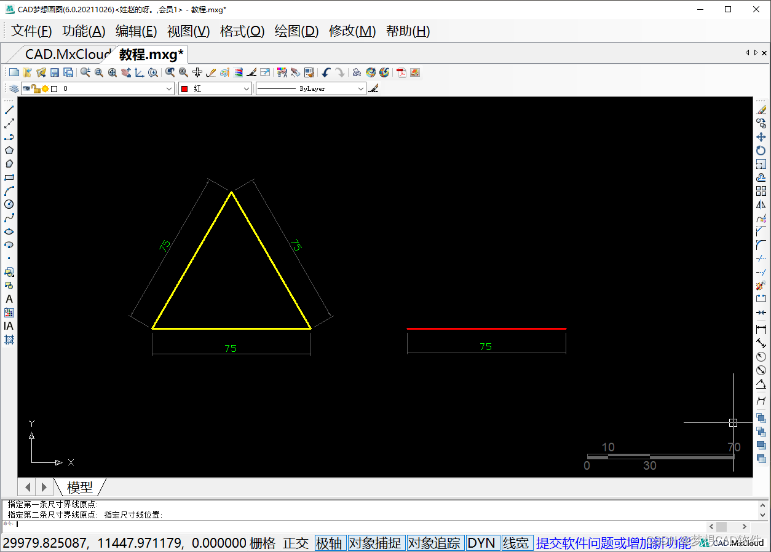Select the Arc drawing tool
Image resolution: width=771 pixels, height=552 pixels.
tap(9, 191)
